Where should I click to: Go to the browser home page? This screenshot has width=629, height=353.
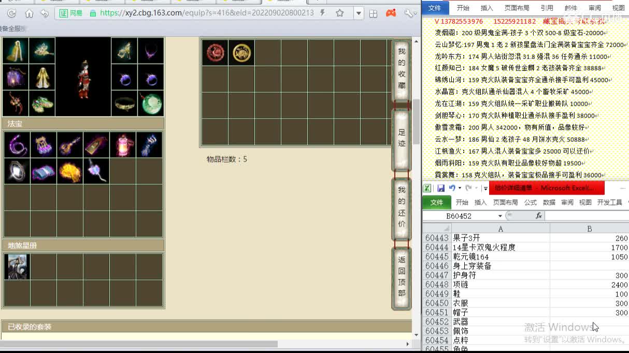coord(29,13)
